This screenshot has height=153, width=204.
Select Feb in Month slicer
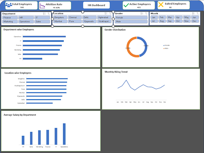pos(162,17)
